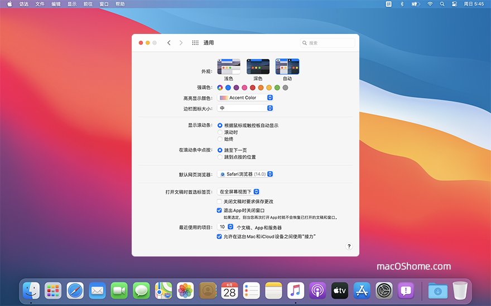The height and width of the screenshot is (306, 491).
Task: Open Downloads folder in Dock
Action: click(x=438, y=290)
